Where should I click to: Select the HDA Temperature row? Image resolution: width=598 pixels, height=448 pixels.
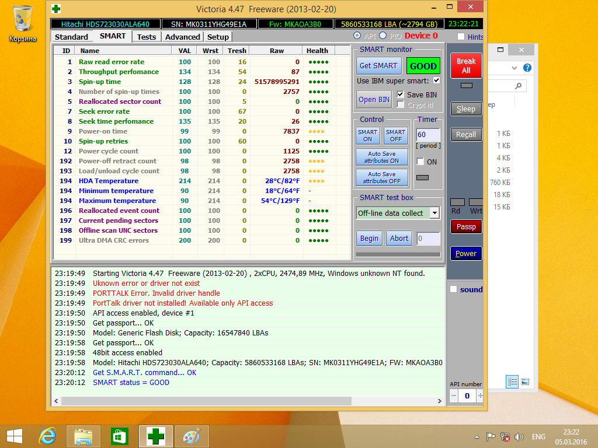(201, 181)
